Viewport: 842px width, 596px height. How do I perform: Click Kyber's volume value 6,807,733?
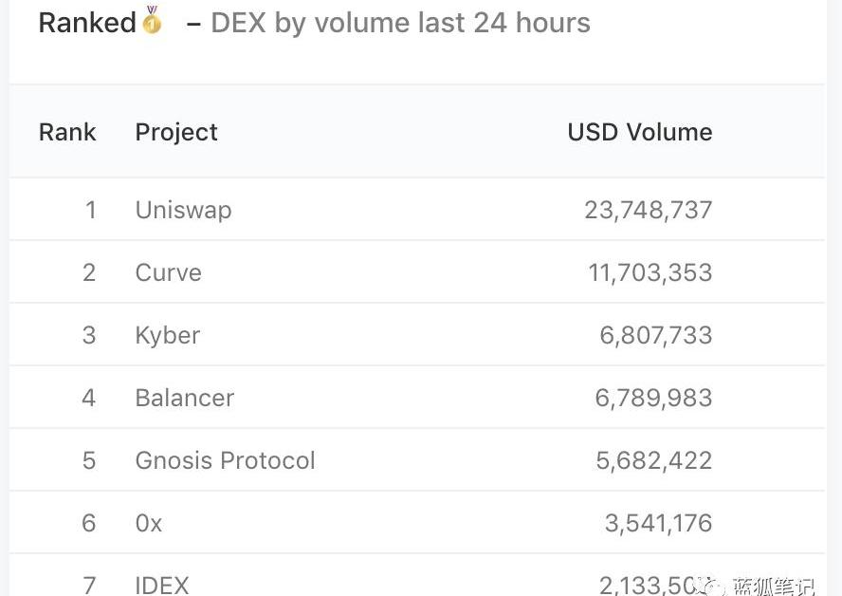[655, 335]
